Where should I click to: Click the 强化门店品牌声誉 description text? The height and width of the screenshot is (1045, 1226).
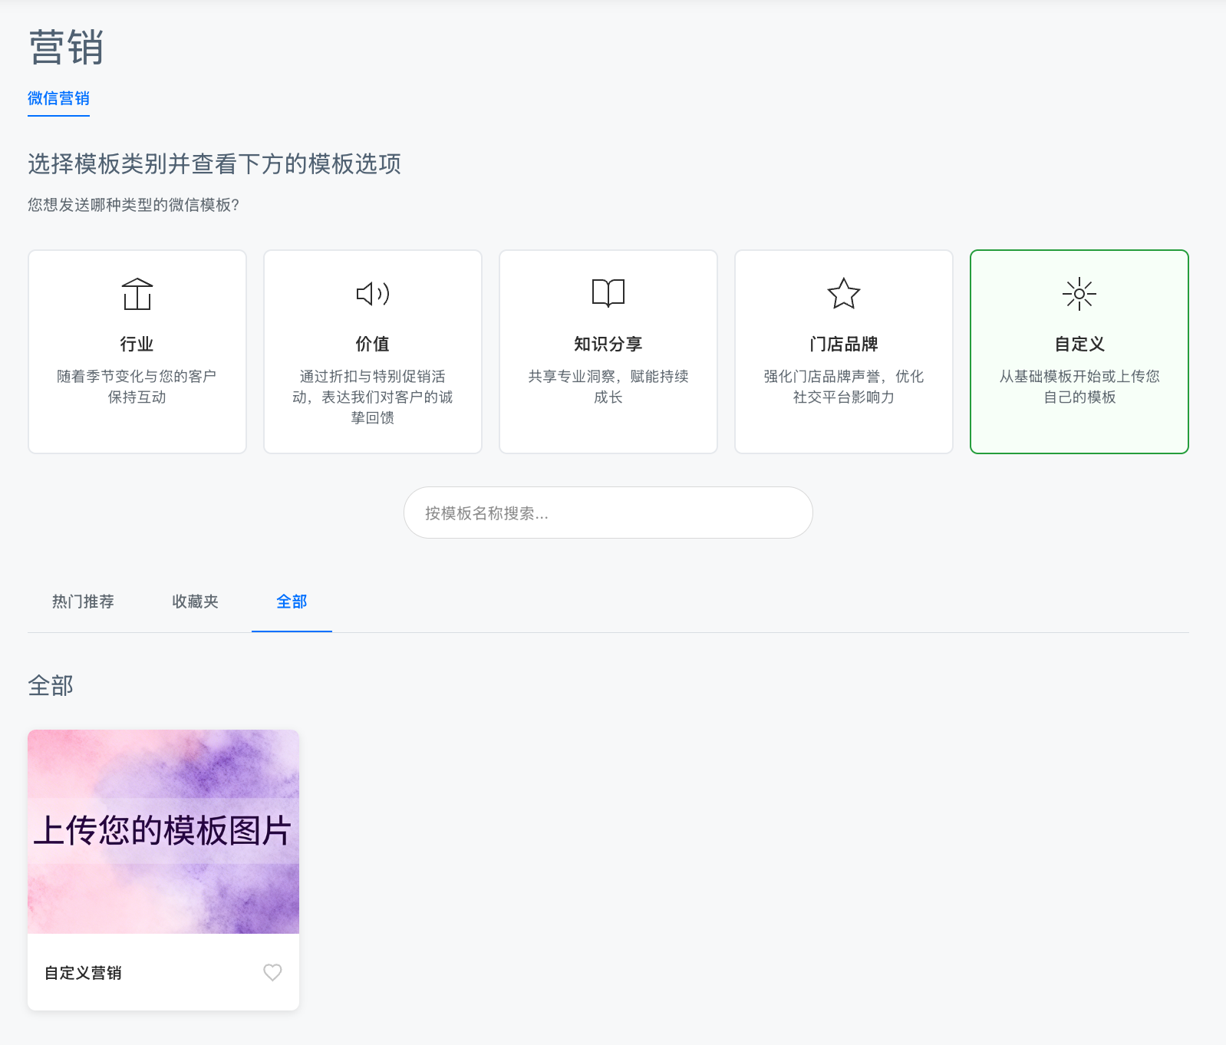pyautogui.click(x=844, y=387)
